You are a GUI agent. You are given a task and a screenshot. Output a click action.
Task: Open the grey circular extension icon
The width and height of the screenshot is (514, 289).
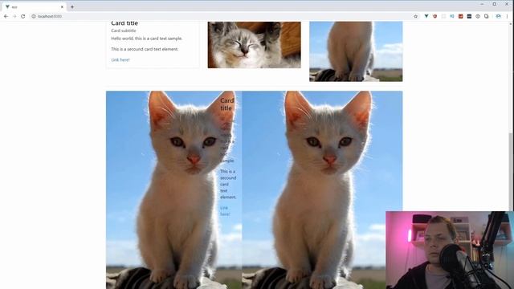pos(478,16)
